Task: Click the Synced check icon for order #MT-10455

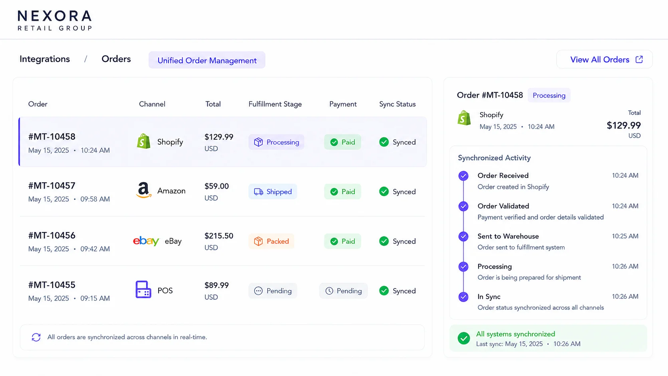Action: [x=384, y=290]
